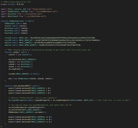The width and height of the screenshot is (138, 128).
Task: Click assert tokenC.balanceOf greater than 0 line
Action: 30,93
